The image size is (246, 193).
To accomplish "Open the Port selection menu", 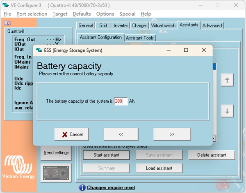I will 32,14.
